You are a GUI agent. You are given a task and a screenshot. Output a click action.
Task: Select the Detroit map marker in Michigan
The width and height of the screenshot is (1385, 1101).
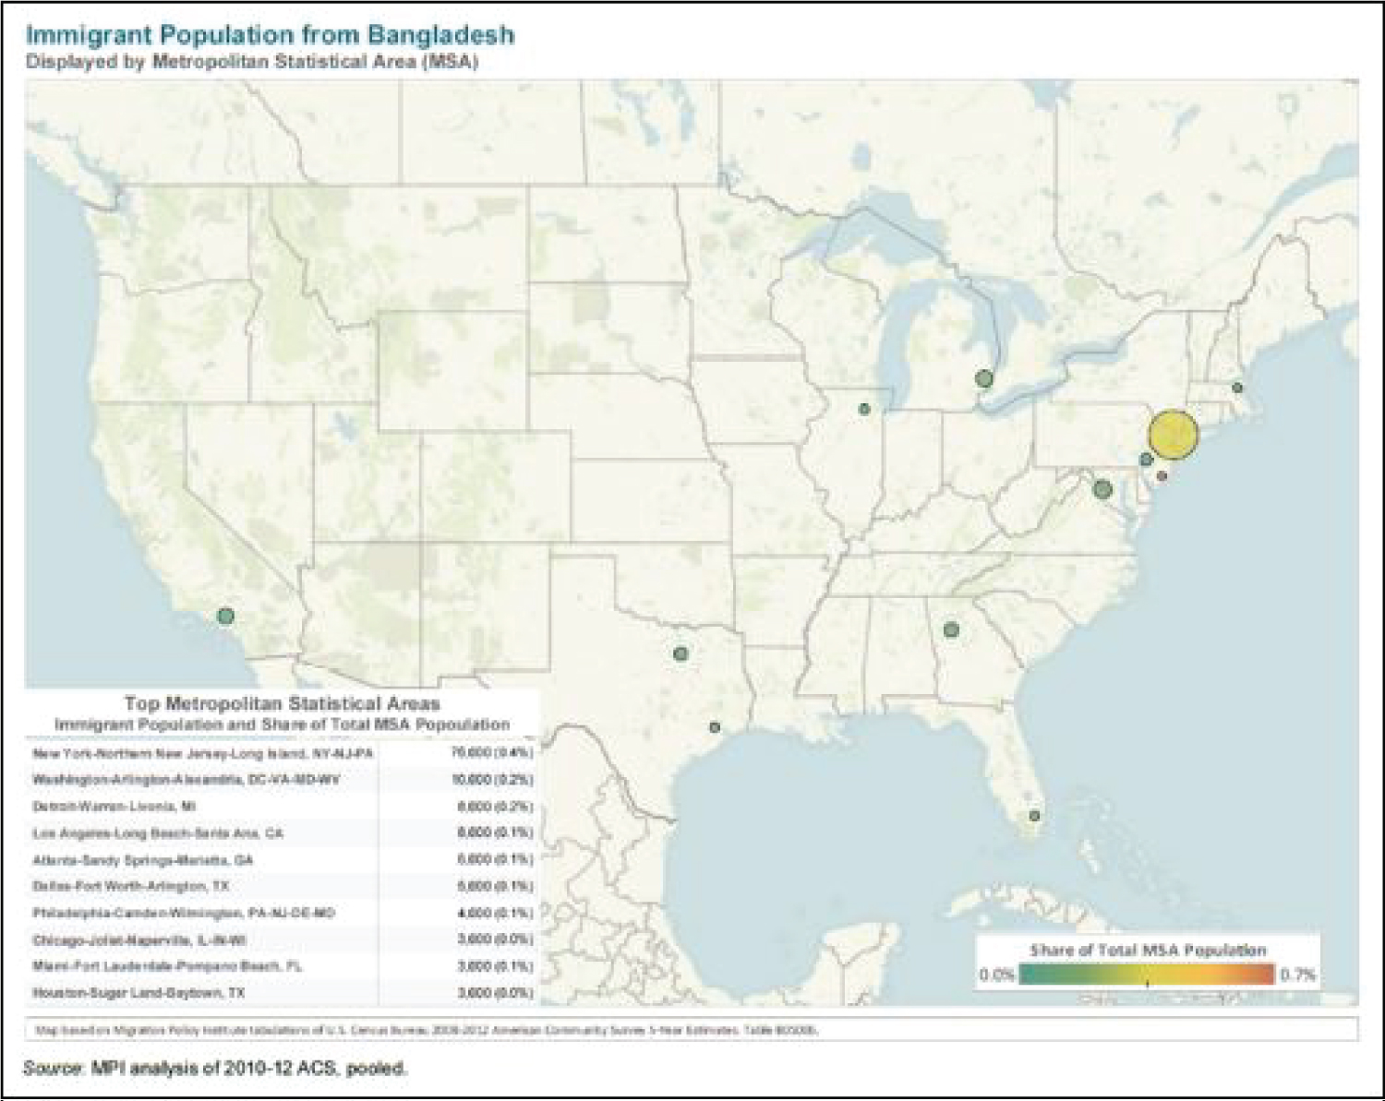983,378
